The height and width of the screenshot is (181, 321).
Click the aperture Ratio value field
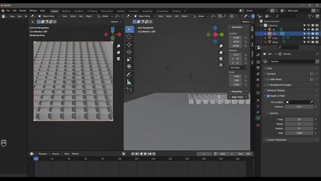pos(299,133)
